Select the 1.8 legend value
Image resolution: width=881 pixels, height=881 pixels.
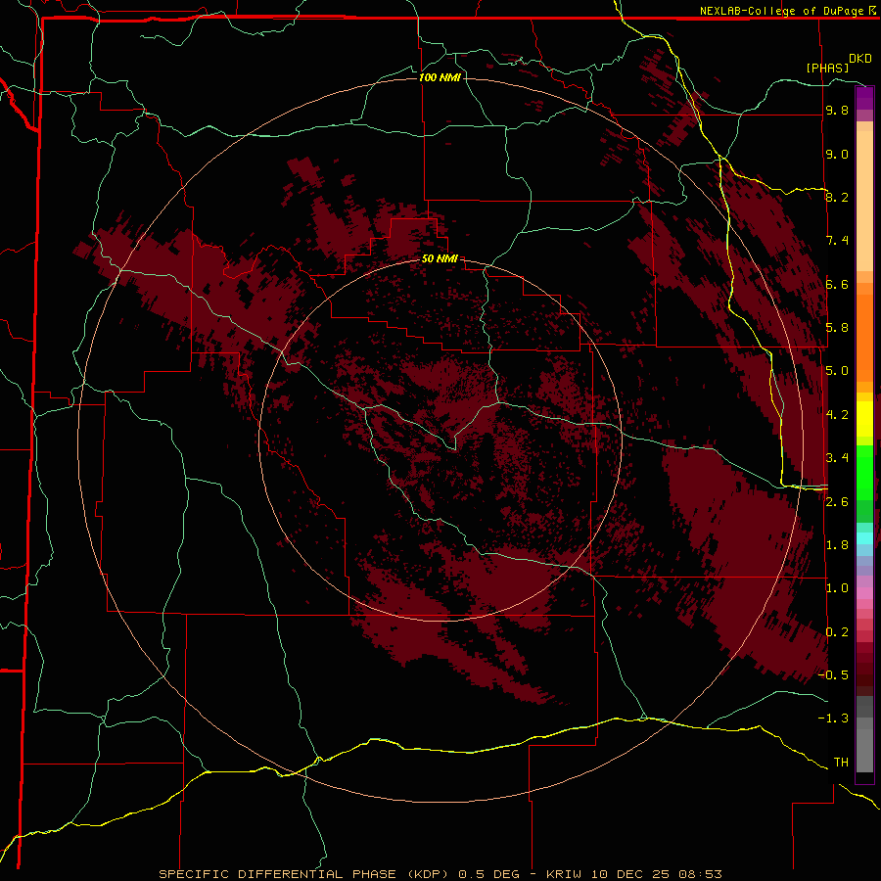837,545
